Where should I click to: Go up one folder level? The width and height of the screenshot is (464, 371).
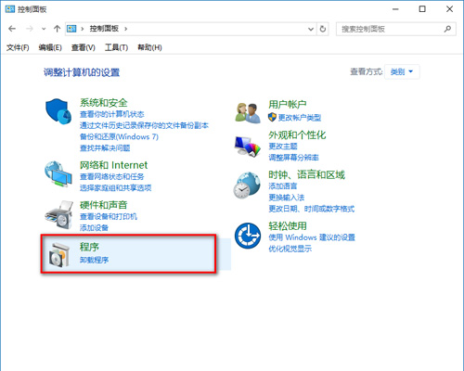coord(57,29)
